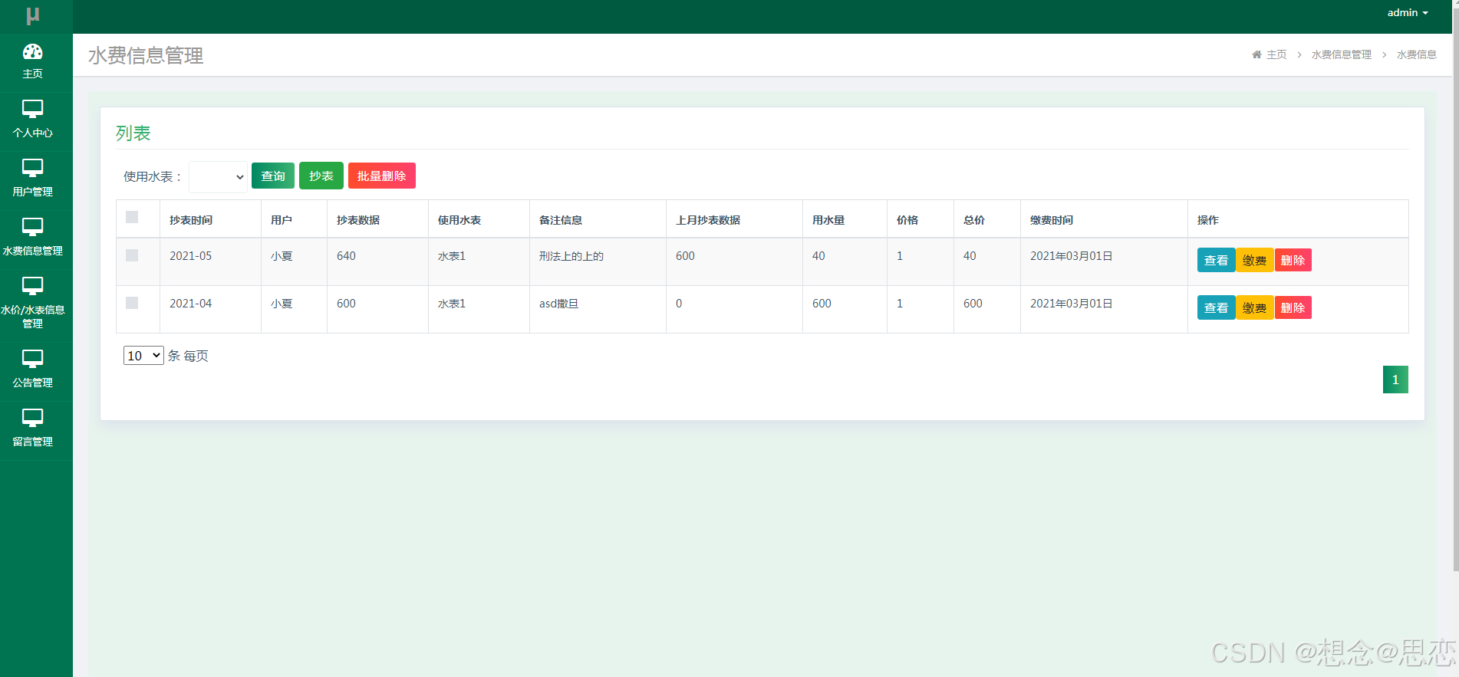The height and width of the screenshot is (677, 1459).
Task: Click the 备注信息 column header
Action: [x=561, y=220]
